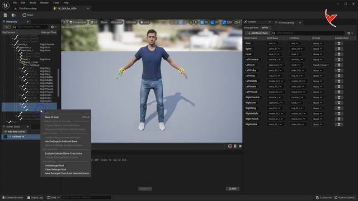Click the pause button below the viewport
Image resolution: width=358 pixels, height=201 pixels.
[x=235, y=146]
